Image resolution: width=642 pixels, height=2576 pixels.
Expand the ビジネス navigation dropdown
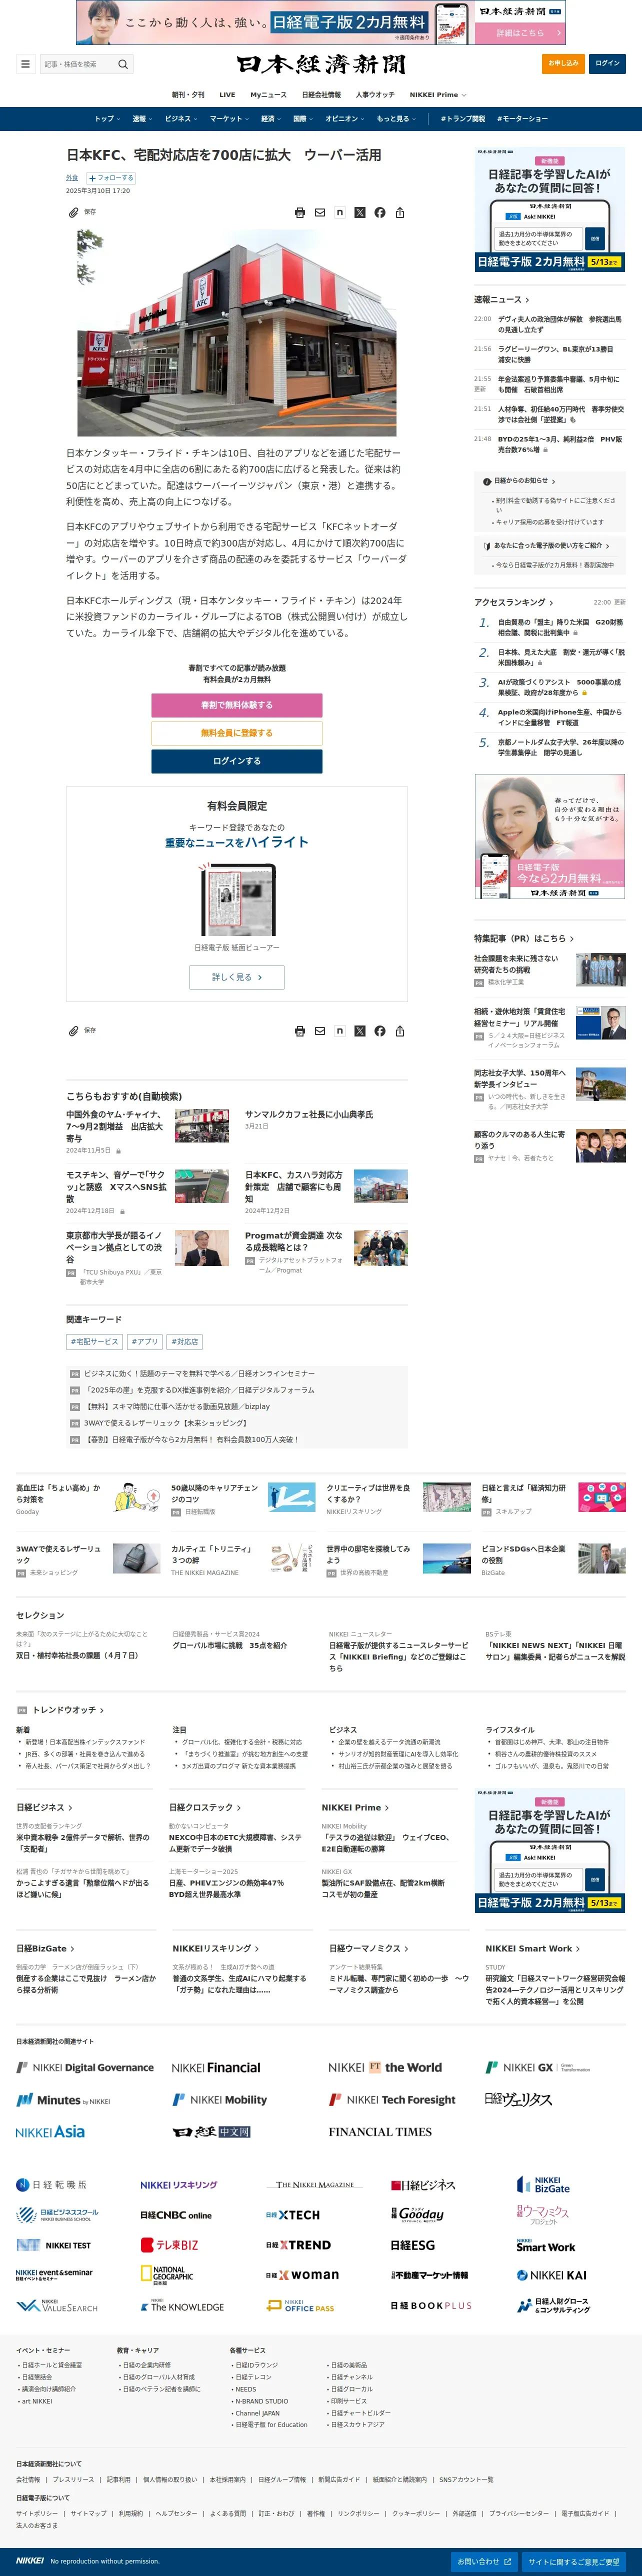click(x=180, y=119)
